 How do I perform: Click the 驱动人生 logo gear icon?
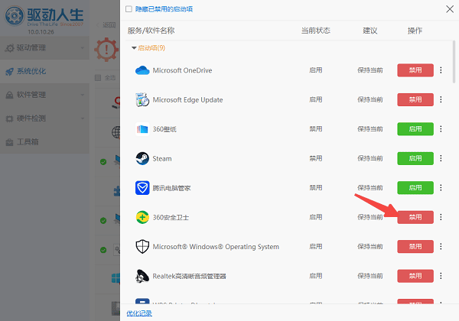(14, 15)
